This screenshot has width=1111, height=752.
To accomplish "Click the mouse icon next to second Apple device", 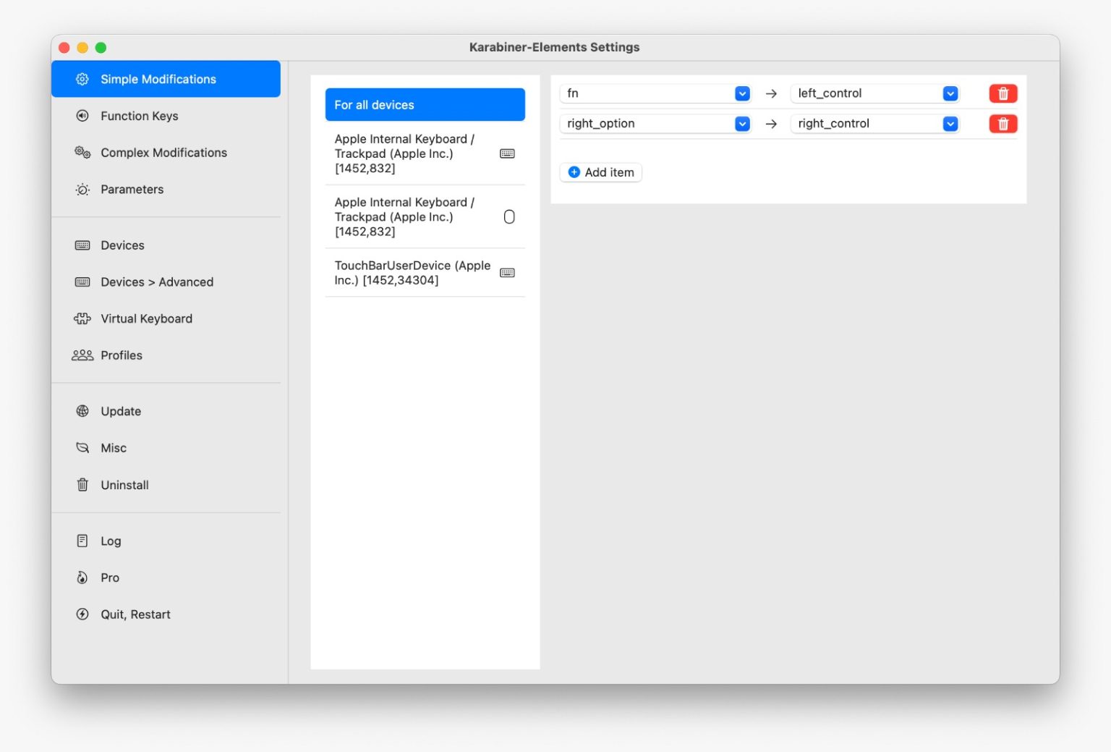I will click(509, 216).
